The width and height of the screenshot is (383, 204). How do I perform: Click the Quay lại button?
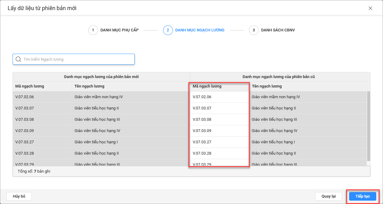click(x=329, y=196)
